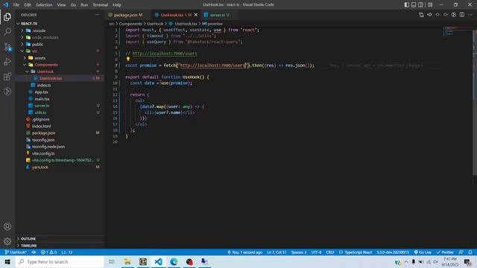Open the GitLens icon below Extensions
This screenshot has height=268, width=477.
(x=7, y=91)
